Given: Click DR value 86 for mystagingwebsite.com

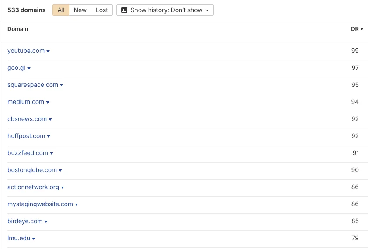Looking at the screenshot, I should point(355,204).
